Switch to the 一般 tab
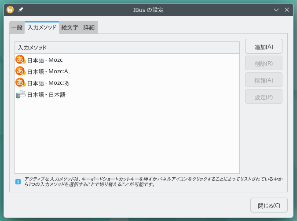The image size is (297, 221). coord(17,27)
